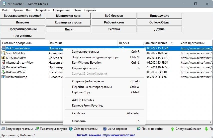Screen dimensions: 213x138
Task: Click the DriveLetterView drive icon
Action: (3, 67)
